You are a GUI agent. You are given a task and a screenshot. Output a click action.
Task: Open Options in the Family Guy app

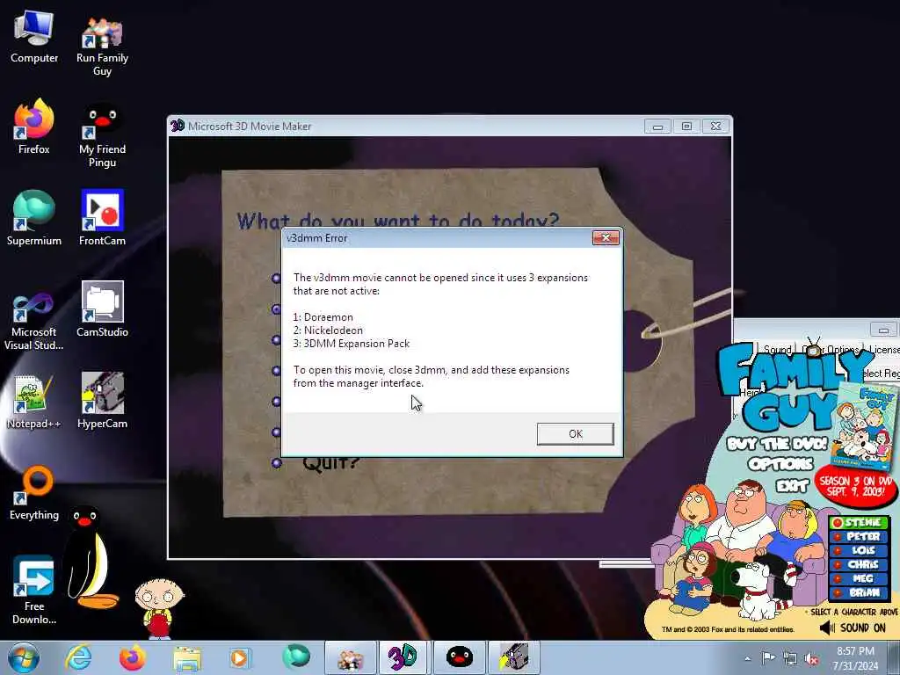(780, 464)
